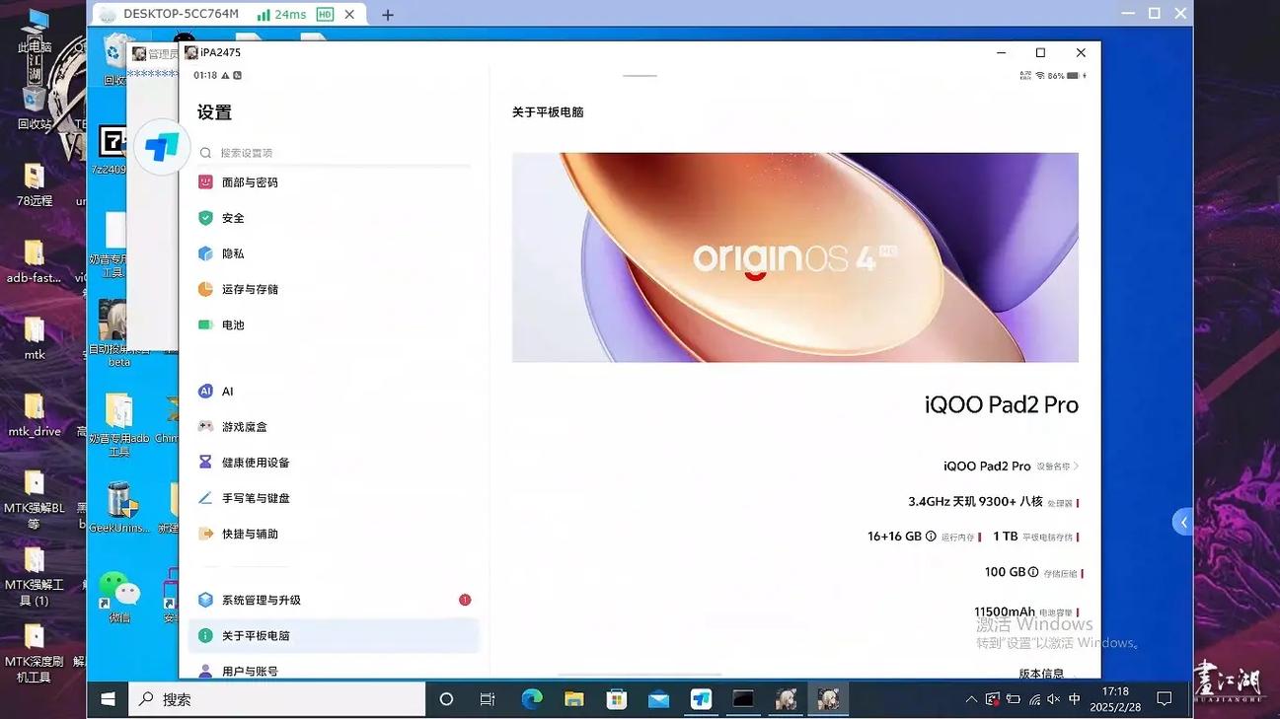Select the green shield 安全 icon

(x=205, y=218)
